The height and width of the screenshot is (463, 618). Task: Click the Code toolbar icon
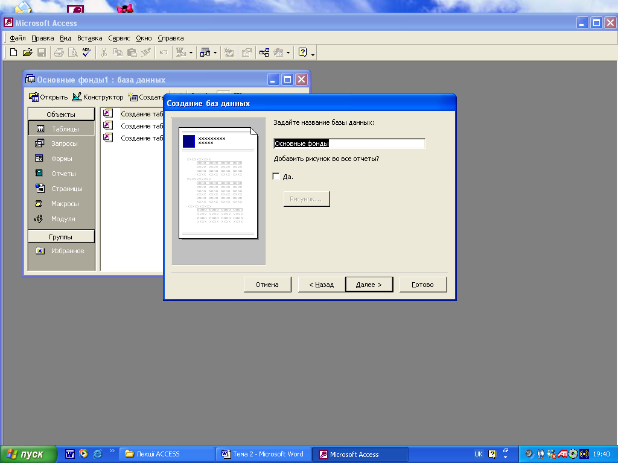coord(229,52)
